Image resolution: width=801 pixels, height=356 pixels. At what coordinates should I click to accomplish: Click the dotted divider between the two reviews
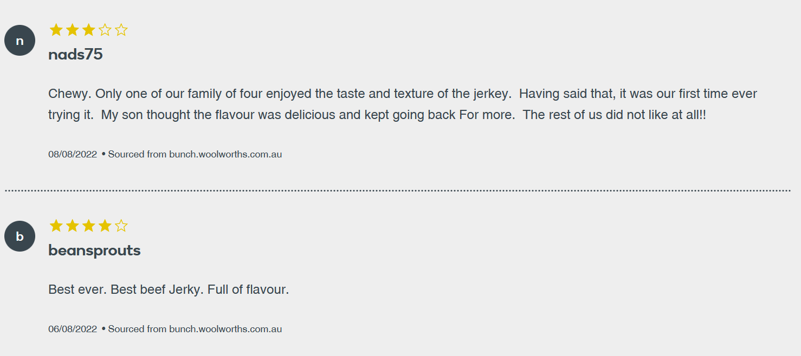398,190
